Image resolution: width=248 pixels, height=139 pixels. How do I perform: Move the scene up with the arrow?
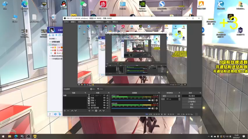[x=72, y=111]
